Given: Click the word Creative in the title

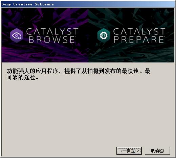Looking at the screenshot, I should click(23, 4).
